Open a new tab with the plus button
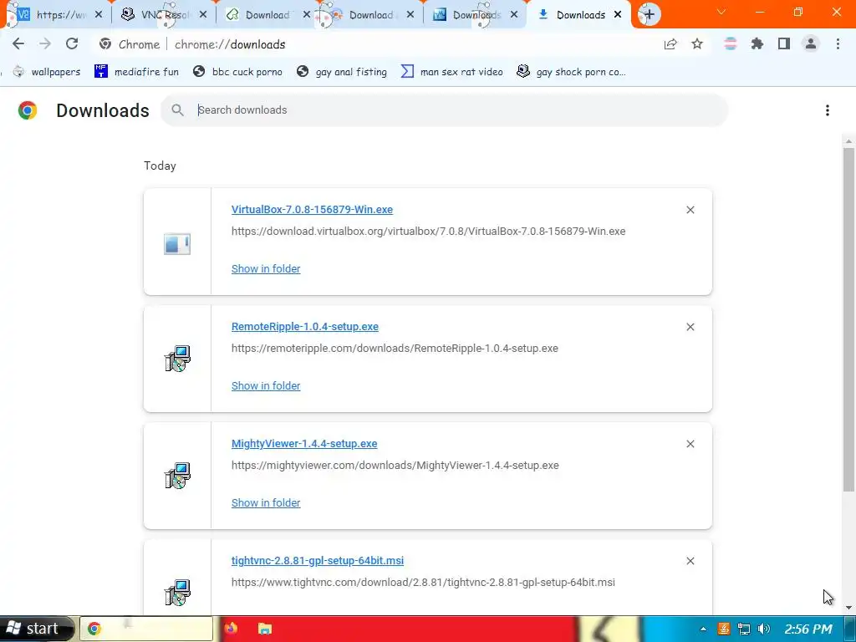This screenshot has height=642, width=856. click(649, 14)
